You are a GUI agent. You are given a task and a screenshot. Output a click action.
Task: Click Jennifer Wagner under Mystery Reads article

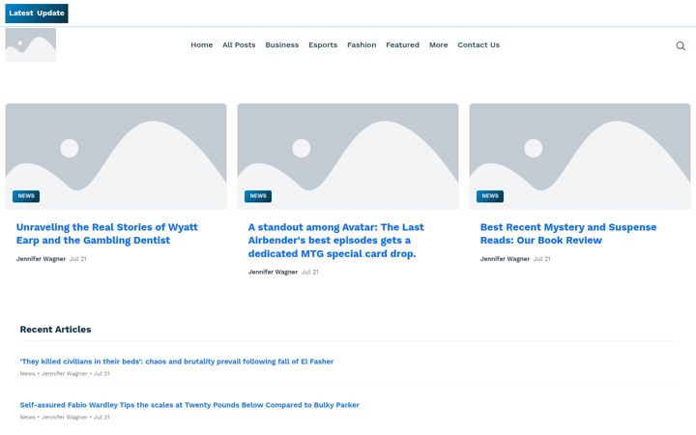[x=505, y=259]
